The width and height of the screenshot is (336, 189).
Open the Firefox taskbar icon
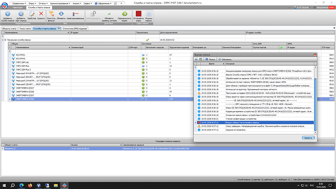pyautogui.click(x=30, y=186)
